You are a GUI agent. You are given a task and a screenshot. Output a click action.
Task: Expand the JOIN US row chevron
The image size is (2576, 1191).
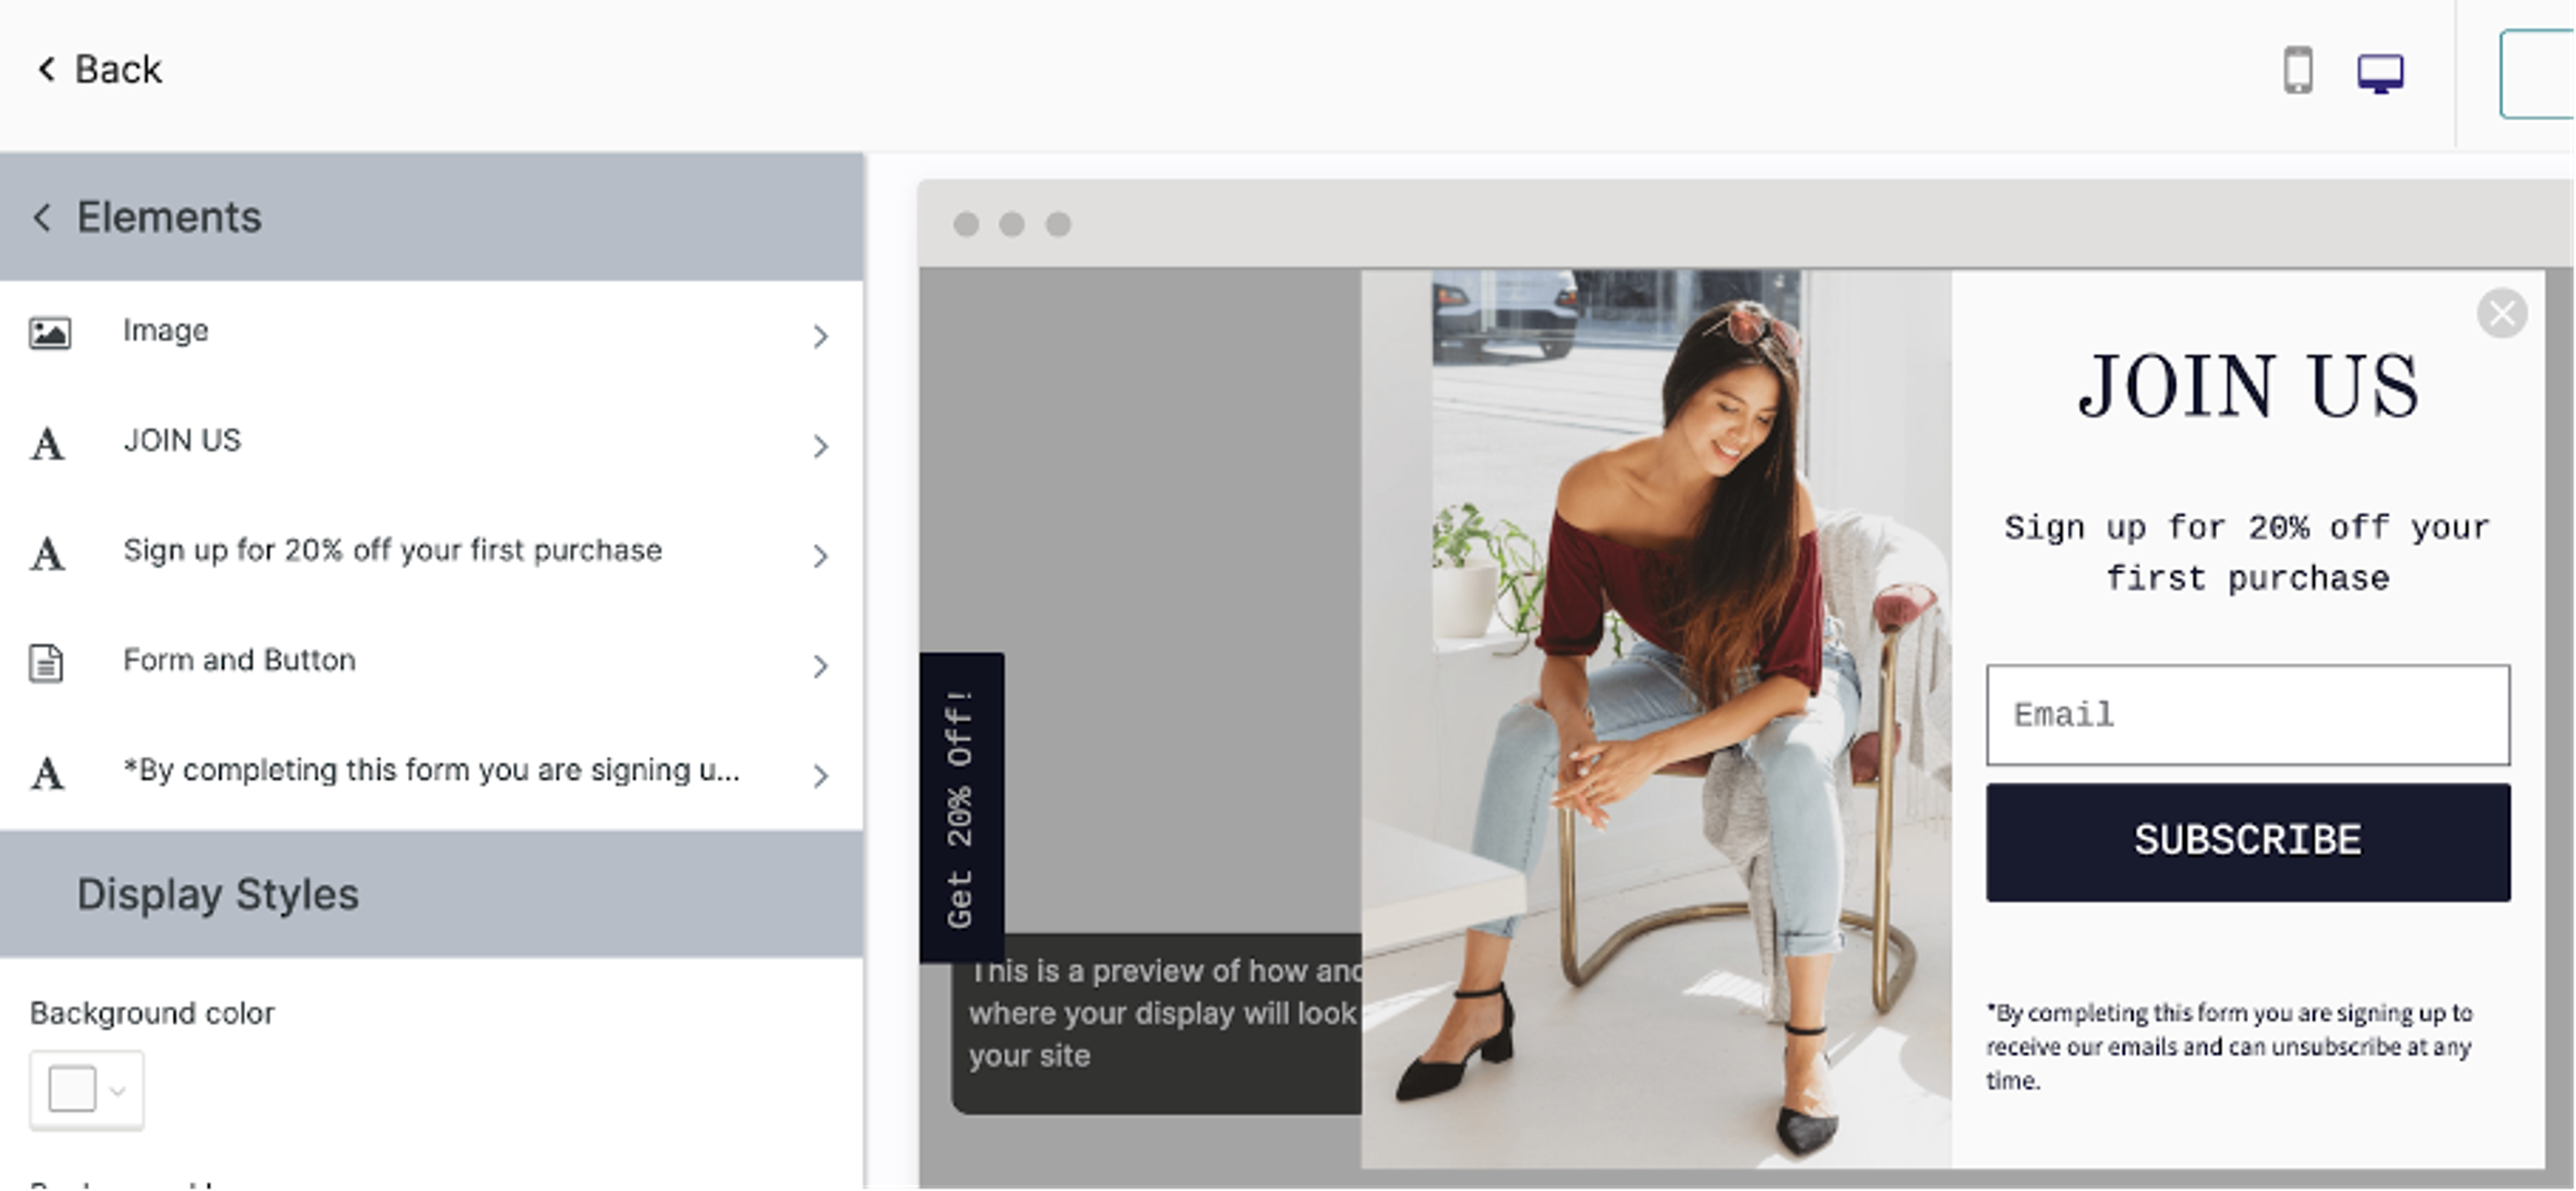(x=821, y=446)
